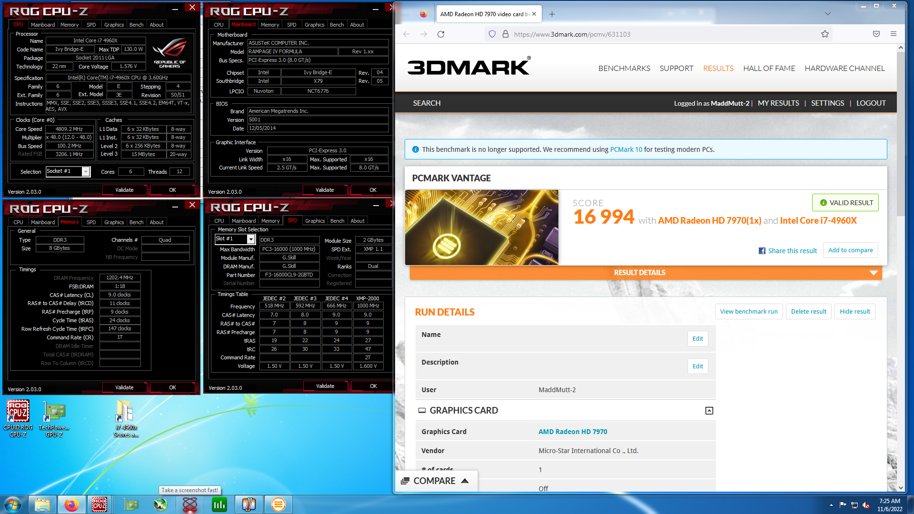
Task: Switch to Bench tab in the Mainboard window
Action: [337, 25]
